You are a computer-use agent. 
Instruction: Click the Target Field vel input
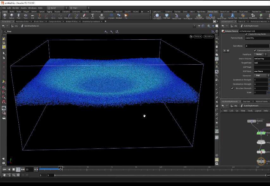point(262,63)
